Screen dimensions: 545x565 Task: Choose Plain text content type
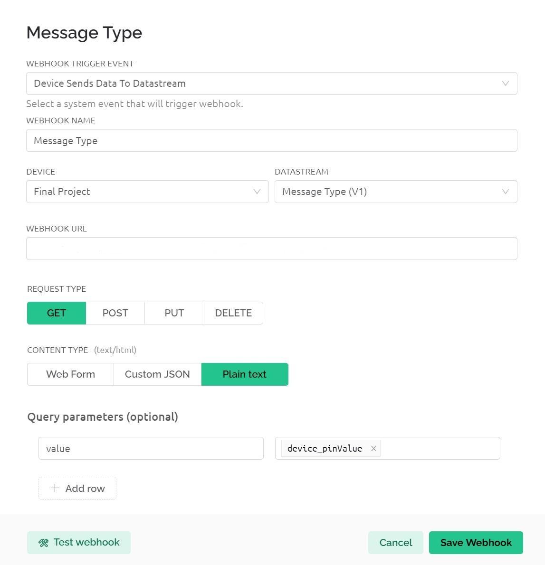click(x=245, y=374)
